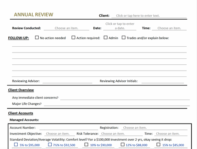Click the Risk Tolerance label

click(87, 134)
